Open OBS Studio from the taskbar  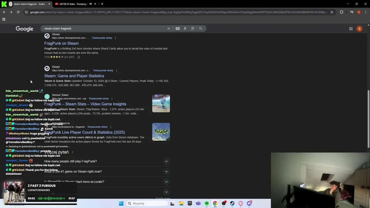pos(224,203)
